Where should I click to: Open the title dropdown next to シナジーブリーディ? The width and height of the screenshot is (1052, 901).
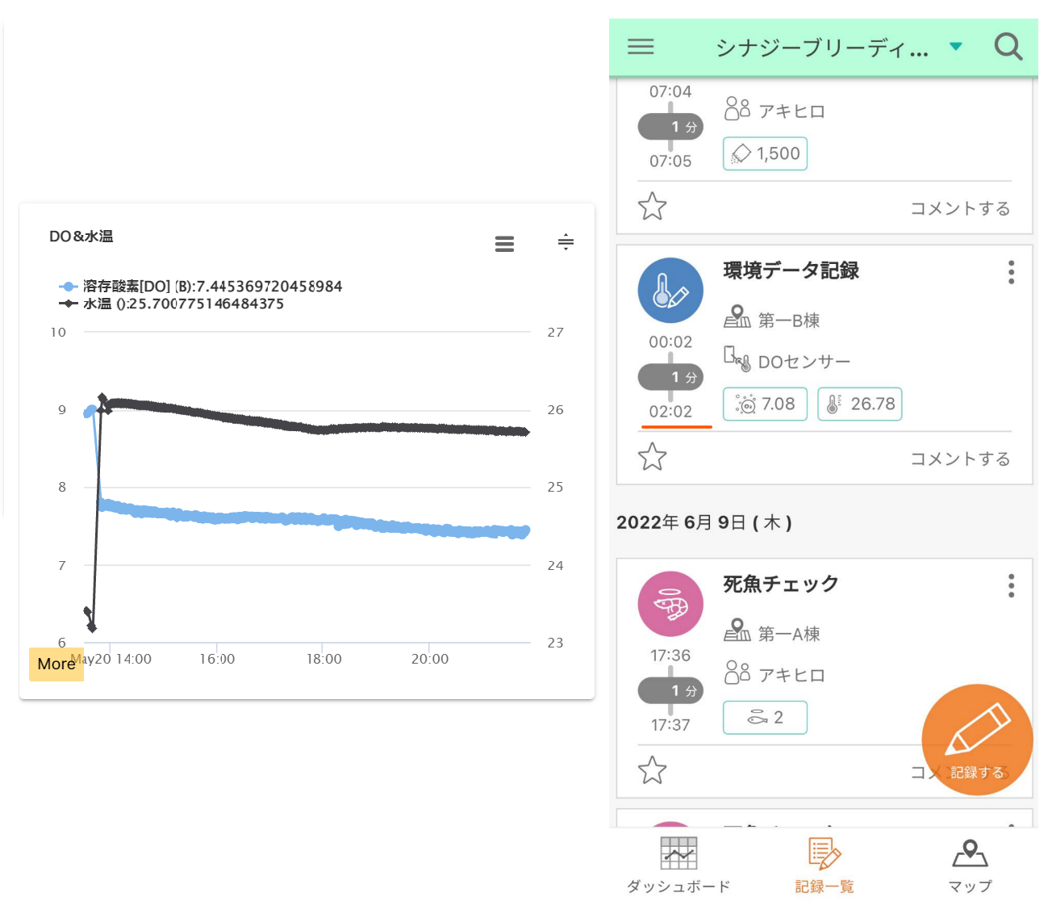point(956,47)
